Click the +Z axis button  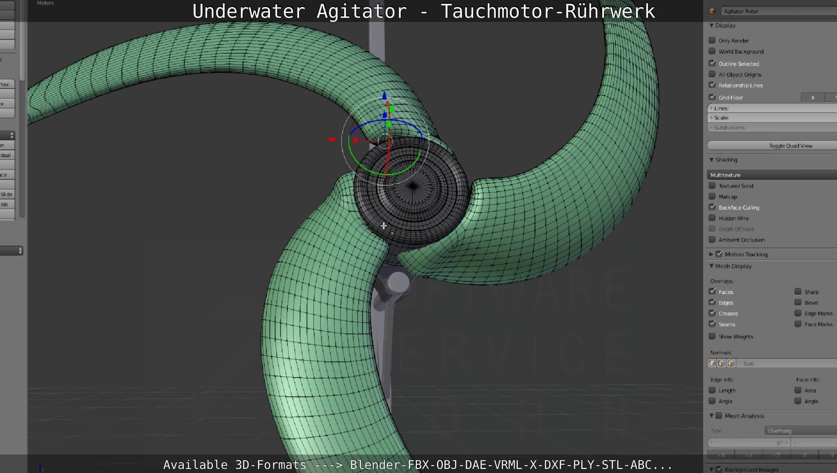pos(776,455)
